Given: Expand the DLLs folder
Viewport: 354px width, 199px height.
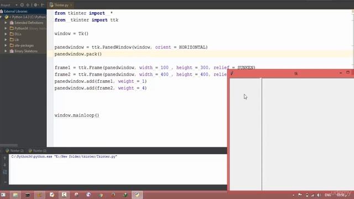Looking at the screenshot, I should [6, 34].
